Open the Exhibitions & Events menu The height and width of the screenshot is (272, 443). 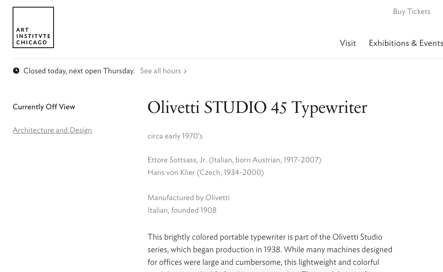[x=406, y=43]
